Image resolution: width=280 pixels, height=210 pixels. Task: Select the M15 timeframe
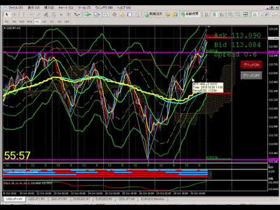click(22, 22)
